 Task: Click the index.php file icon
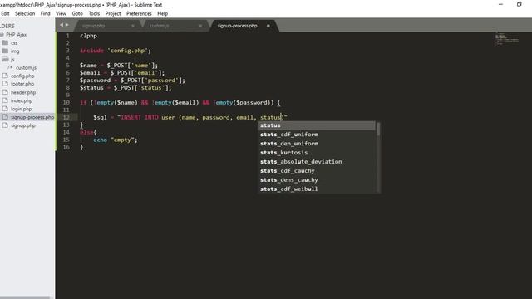pyautogui.click(x=5, y=100)
